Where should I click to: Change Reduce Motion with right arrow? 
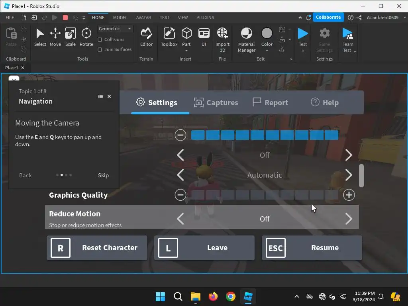[x=349, y=219]
